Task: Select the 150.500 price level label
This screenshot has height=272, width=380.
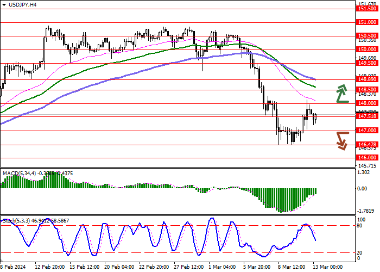Action: click(367, 36)
